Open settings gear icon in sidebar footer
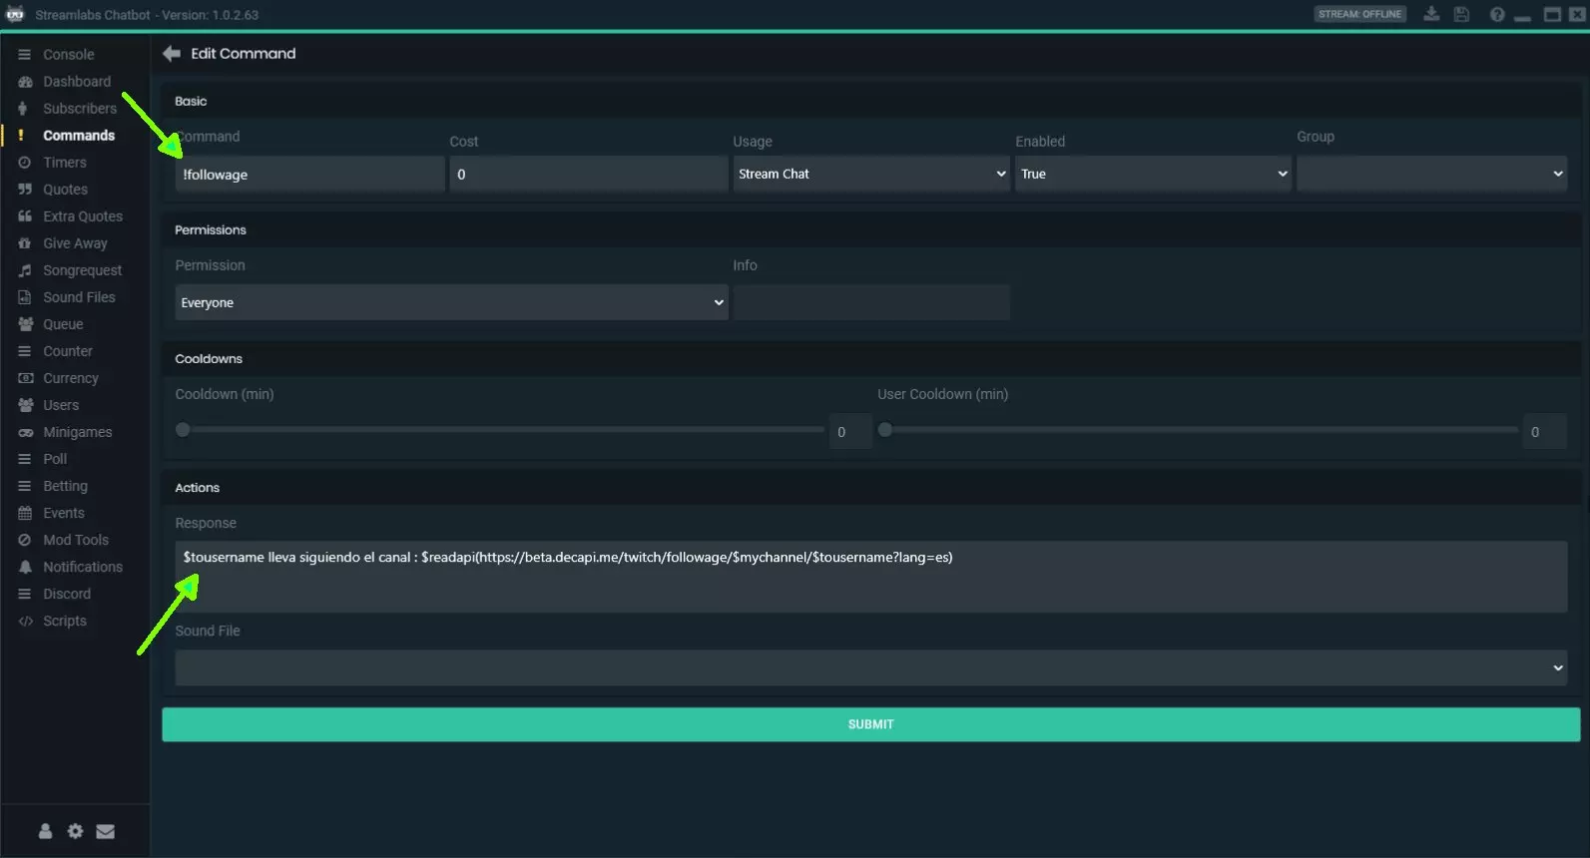The height and width of the screenshot is (858, 1590). point(75,831)
